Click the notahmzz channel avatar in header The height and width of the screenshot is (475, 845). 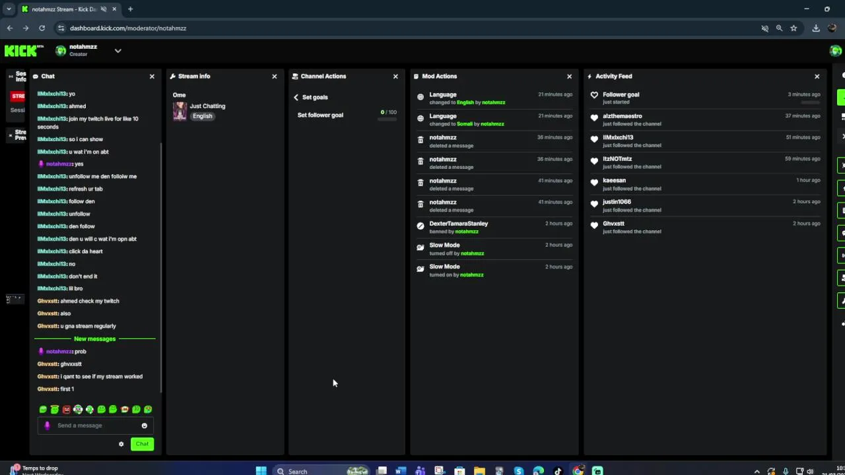[61, 51]
